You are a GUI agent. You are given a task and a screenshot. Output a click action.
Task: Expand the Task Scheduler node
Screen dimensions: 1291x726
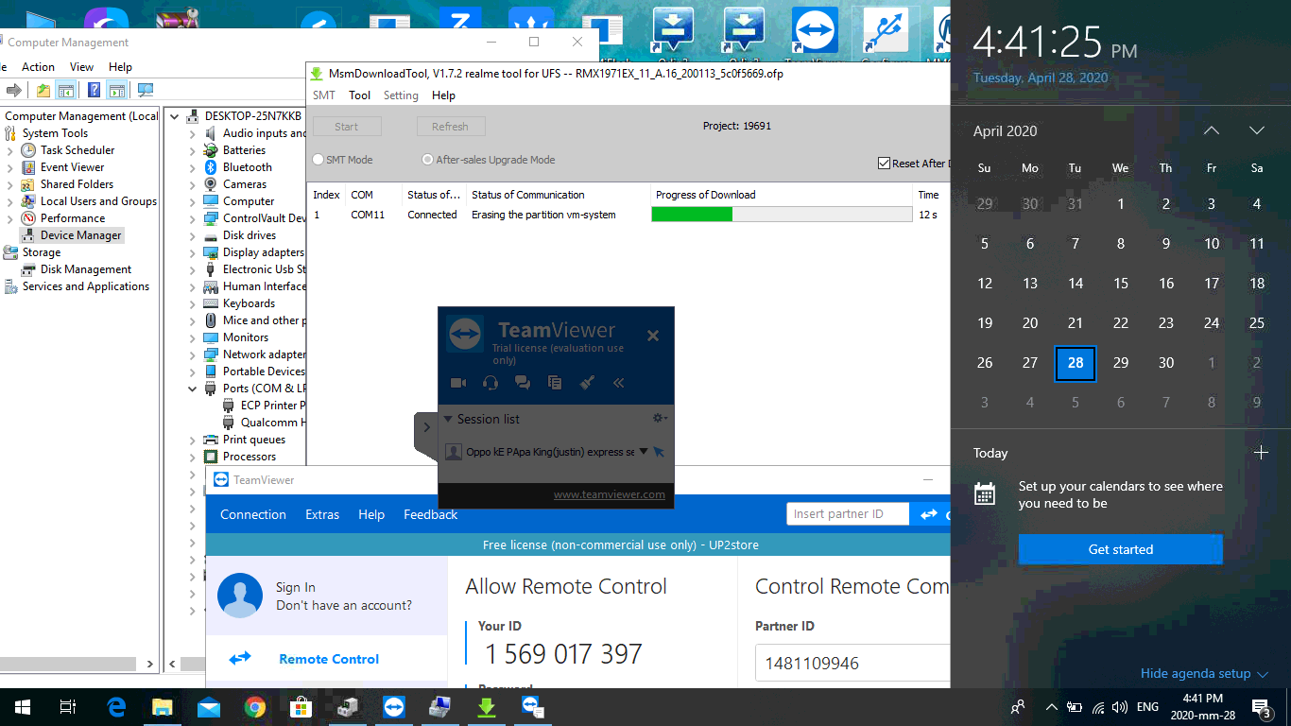10,150
